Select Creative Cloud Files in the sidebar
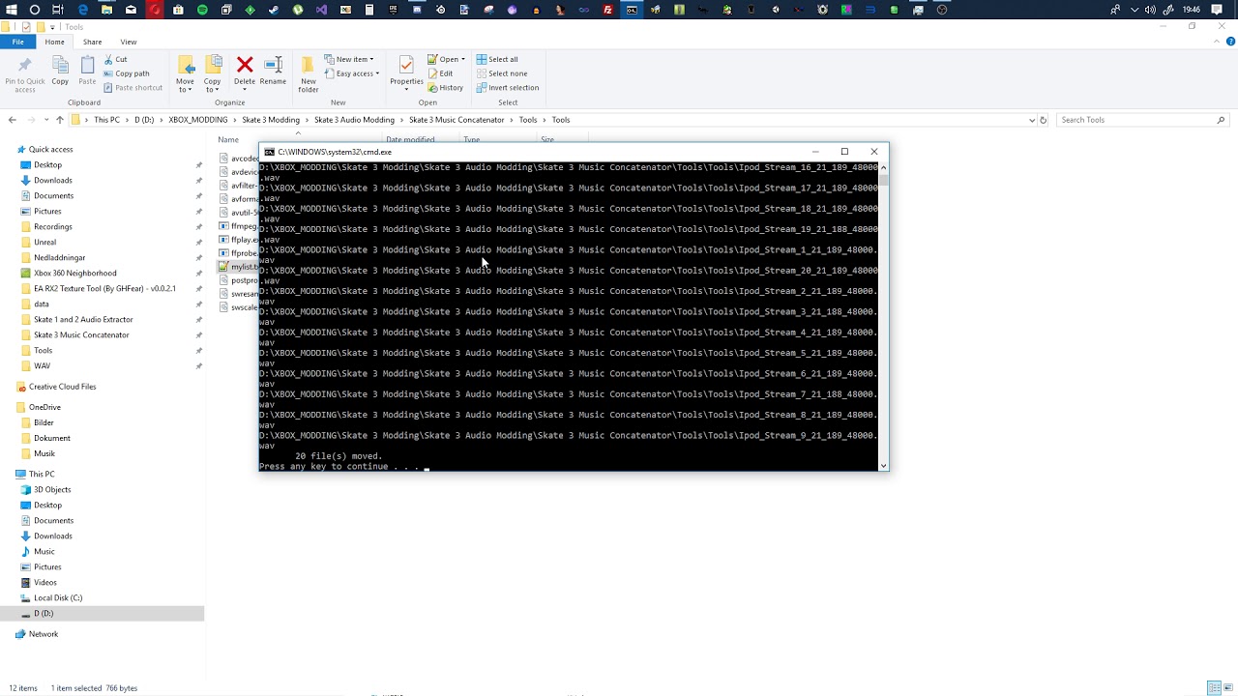Screen dimensions: 1238x696 63,387
